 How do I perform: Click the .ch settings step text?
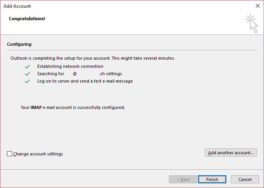110,74
